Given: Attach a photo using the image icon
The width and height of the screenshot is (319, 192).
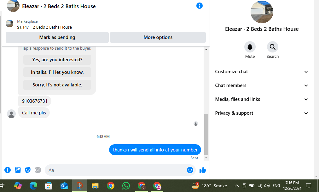Looking at the screenshot, I should [18, 170].
